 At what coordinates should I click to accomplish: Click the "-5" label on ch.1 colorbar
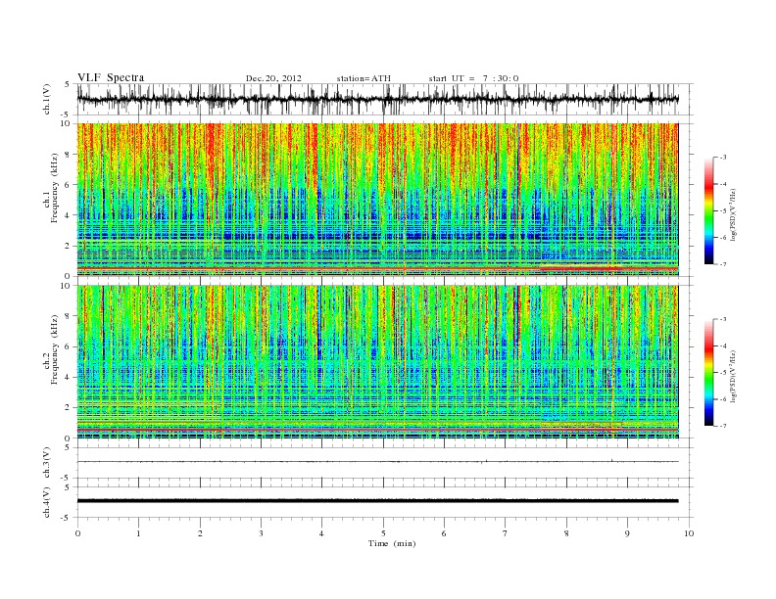(723, 211)
